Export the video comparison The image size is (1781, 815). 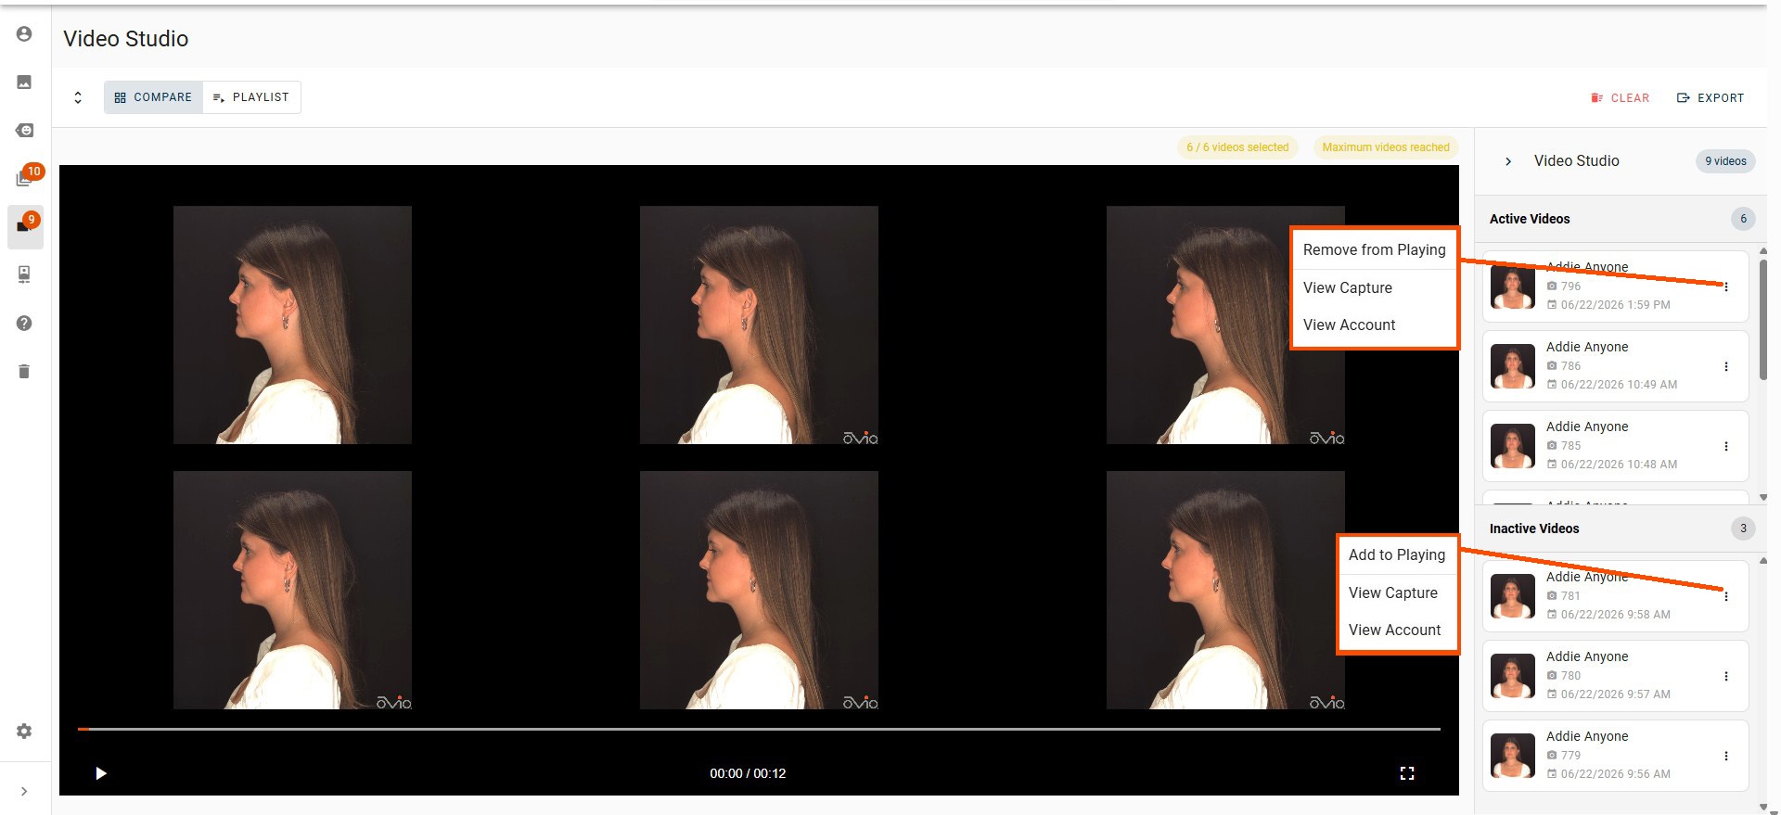(x=1711, y=98)
